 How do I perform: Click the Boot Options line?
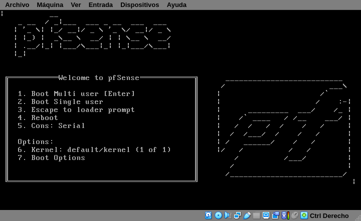pos(51,157)
